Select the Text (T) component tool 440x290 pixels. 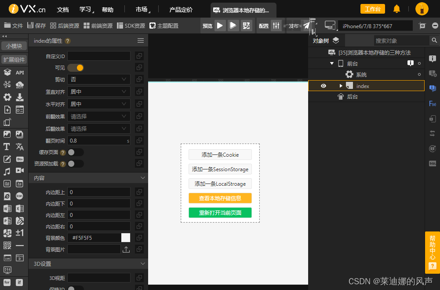pos(7,147)
